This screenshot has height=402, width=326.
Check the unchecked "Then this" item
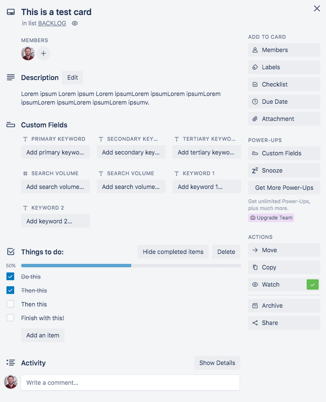tap(10, 304)
